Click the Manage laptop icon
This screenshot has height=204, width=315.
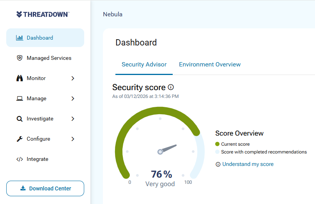pyautogui.click(x=19, y=98)
